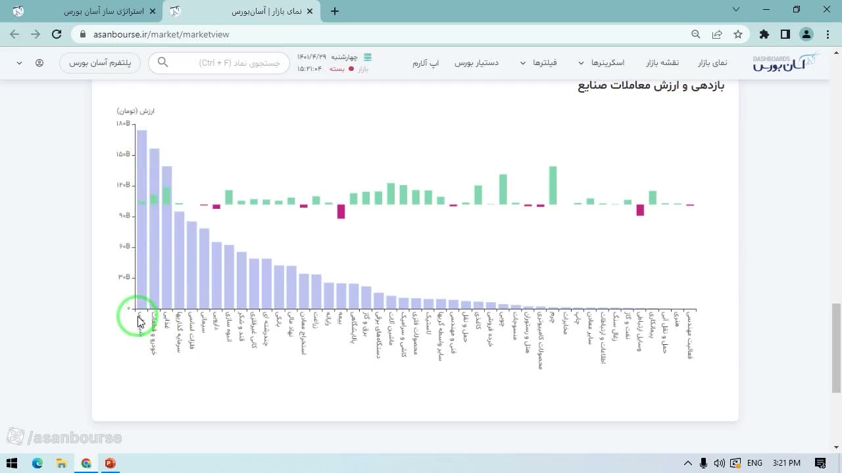This screenshot has width=842, height=473.
Task: Bookmark this tab with the star
Action: [738, 34]
